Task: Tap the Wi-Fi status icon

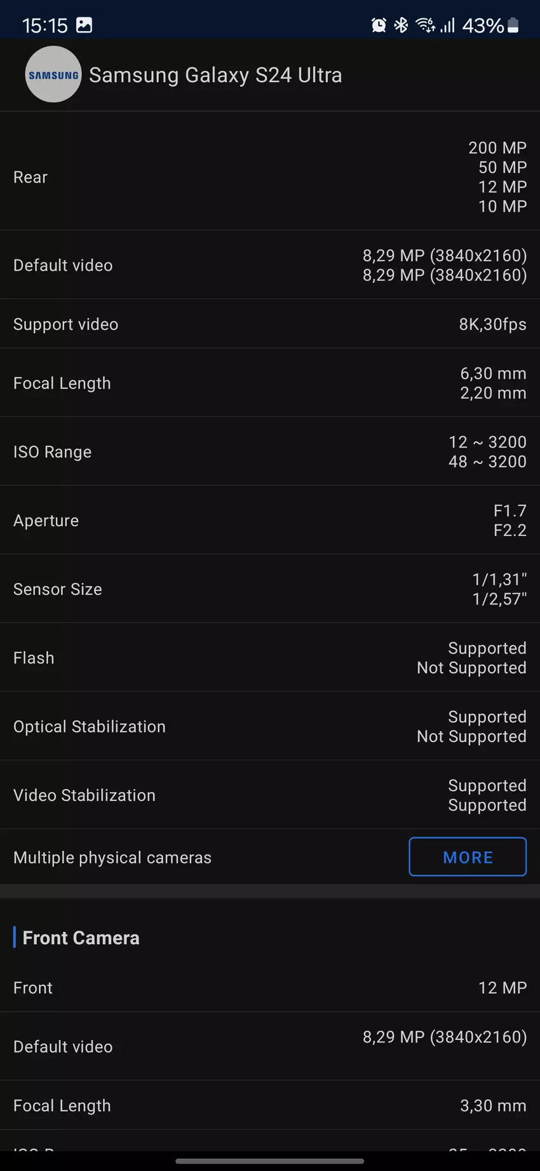Action: pyautogui.click(x=424, y=25)
